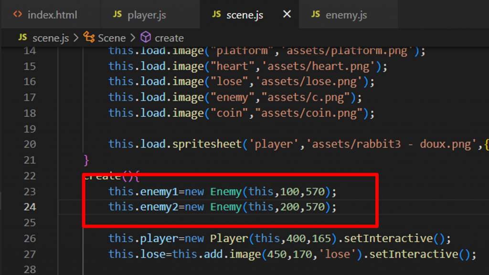Viewport: 489px width, 275px height.
Task: Click line number 23 in gutter
Action: tap(30, 192)
